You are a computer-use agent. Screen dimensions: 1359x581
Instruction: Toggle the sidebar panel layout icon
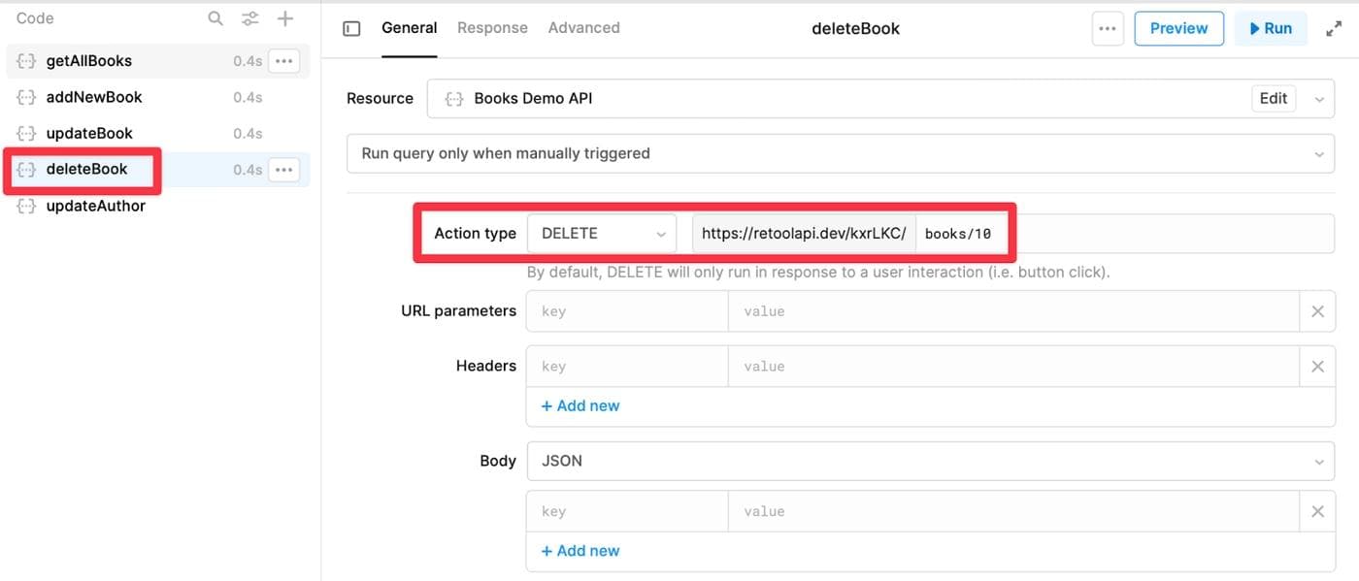(x=352, y=29)
